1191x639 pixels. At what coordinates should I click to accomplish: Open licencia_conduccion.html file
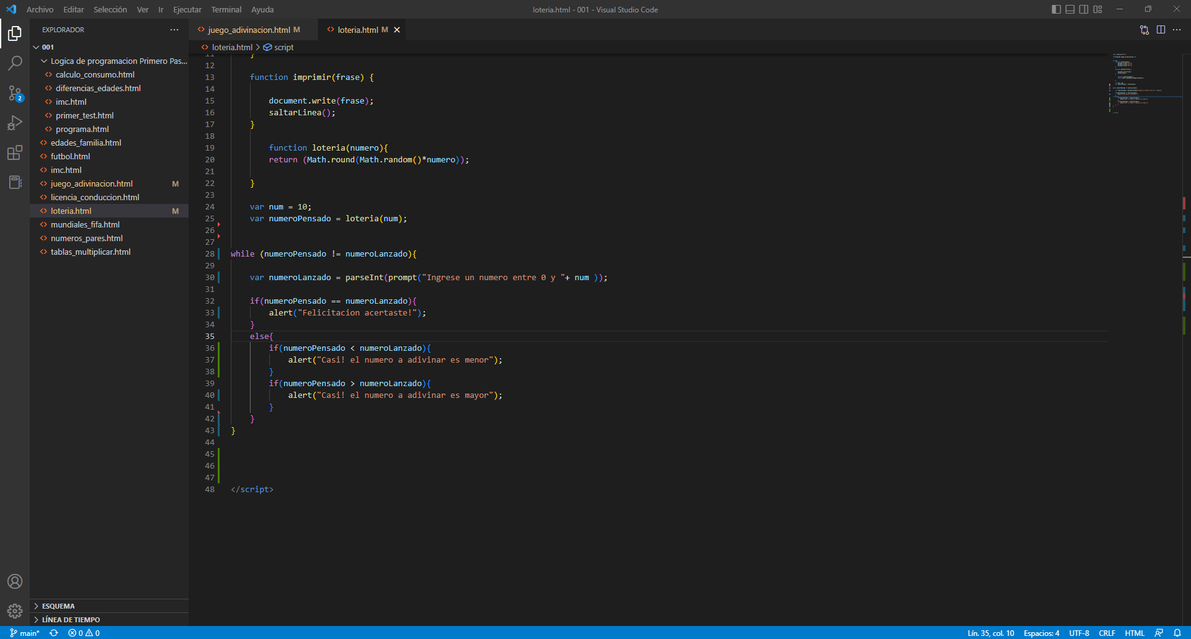pyautogui.click(x=109, y=197)
